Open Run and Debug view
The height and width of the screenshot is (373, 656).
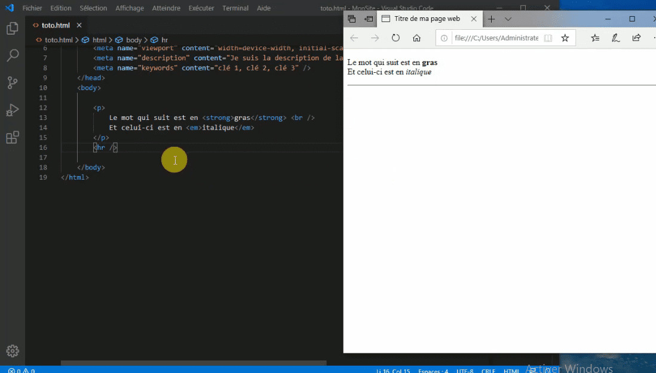tap(13, 110)
